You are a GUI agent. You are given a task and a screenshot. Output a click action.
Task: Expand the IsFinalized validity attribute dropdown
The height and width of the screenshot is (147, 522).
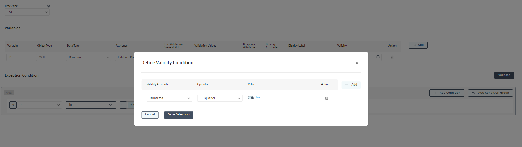[x=169, y=98]
